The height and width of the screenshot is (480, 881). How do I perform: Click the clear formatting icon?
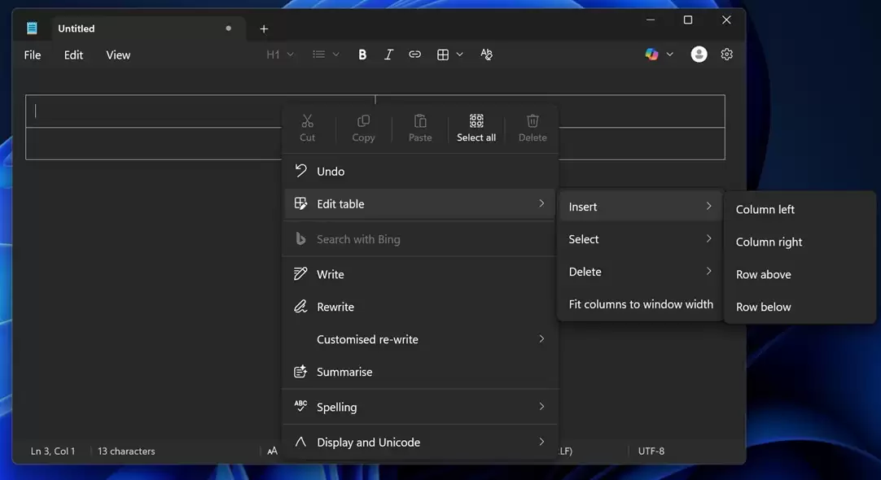[486, 54]
